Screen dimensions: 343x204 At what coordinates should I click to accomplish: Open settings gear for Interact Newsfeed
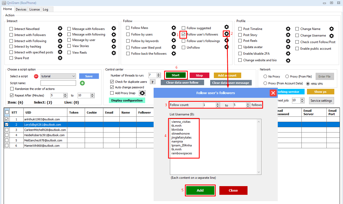tap(60, 28)
